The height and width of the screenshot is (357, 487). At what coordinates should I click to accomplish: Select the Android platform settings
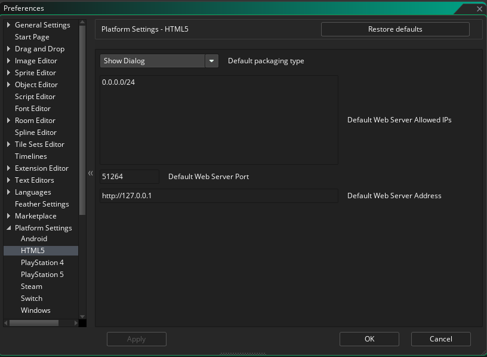[x=34, y=239]
